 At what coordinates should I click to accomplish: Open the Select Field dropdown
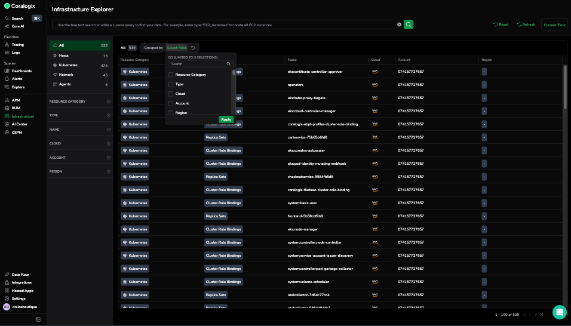point(176,47)
